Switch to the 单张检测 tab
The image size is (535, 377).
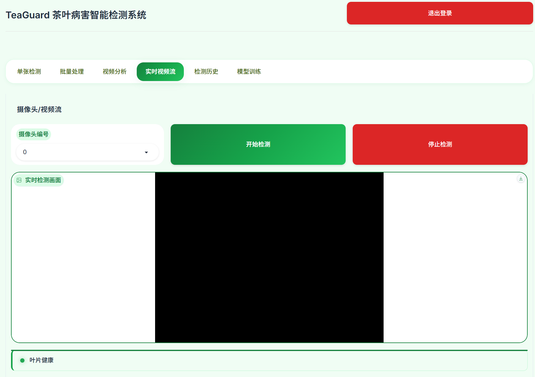point(29,72)
